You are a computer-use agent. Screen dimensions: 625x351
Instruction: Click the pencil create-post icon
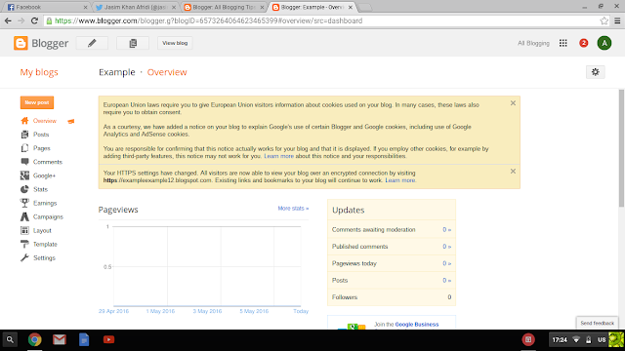click(92, 43)
